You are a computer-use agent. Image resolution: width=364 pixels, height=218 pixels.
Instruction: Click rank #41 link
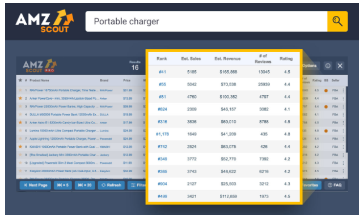click(162, 72)
